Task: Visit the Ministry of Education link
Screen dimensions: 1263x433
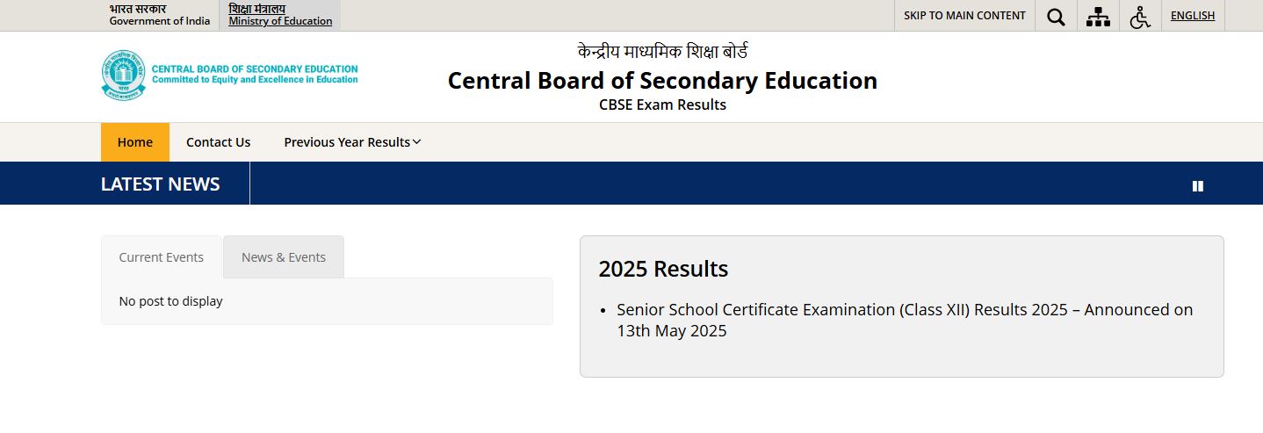Action: [280, 16]
